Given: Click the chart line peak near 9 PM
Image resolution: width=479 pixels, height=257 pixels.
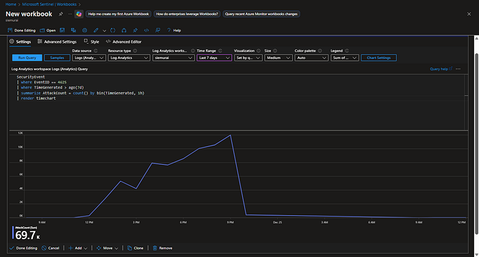Looking at the screenshot, I should pyautogui.click(x=230, y=135).
